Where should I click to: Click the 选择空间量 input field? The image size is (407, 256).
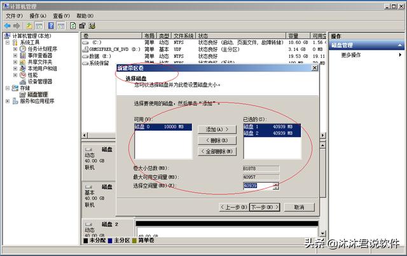[x=259, y=186]
